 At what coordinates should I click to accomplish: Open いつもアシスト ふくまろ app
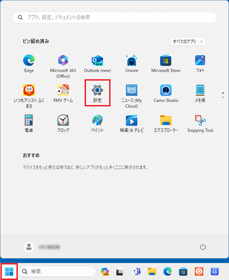29,96
